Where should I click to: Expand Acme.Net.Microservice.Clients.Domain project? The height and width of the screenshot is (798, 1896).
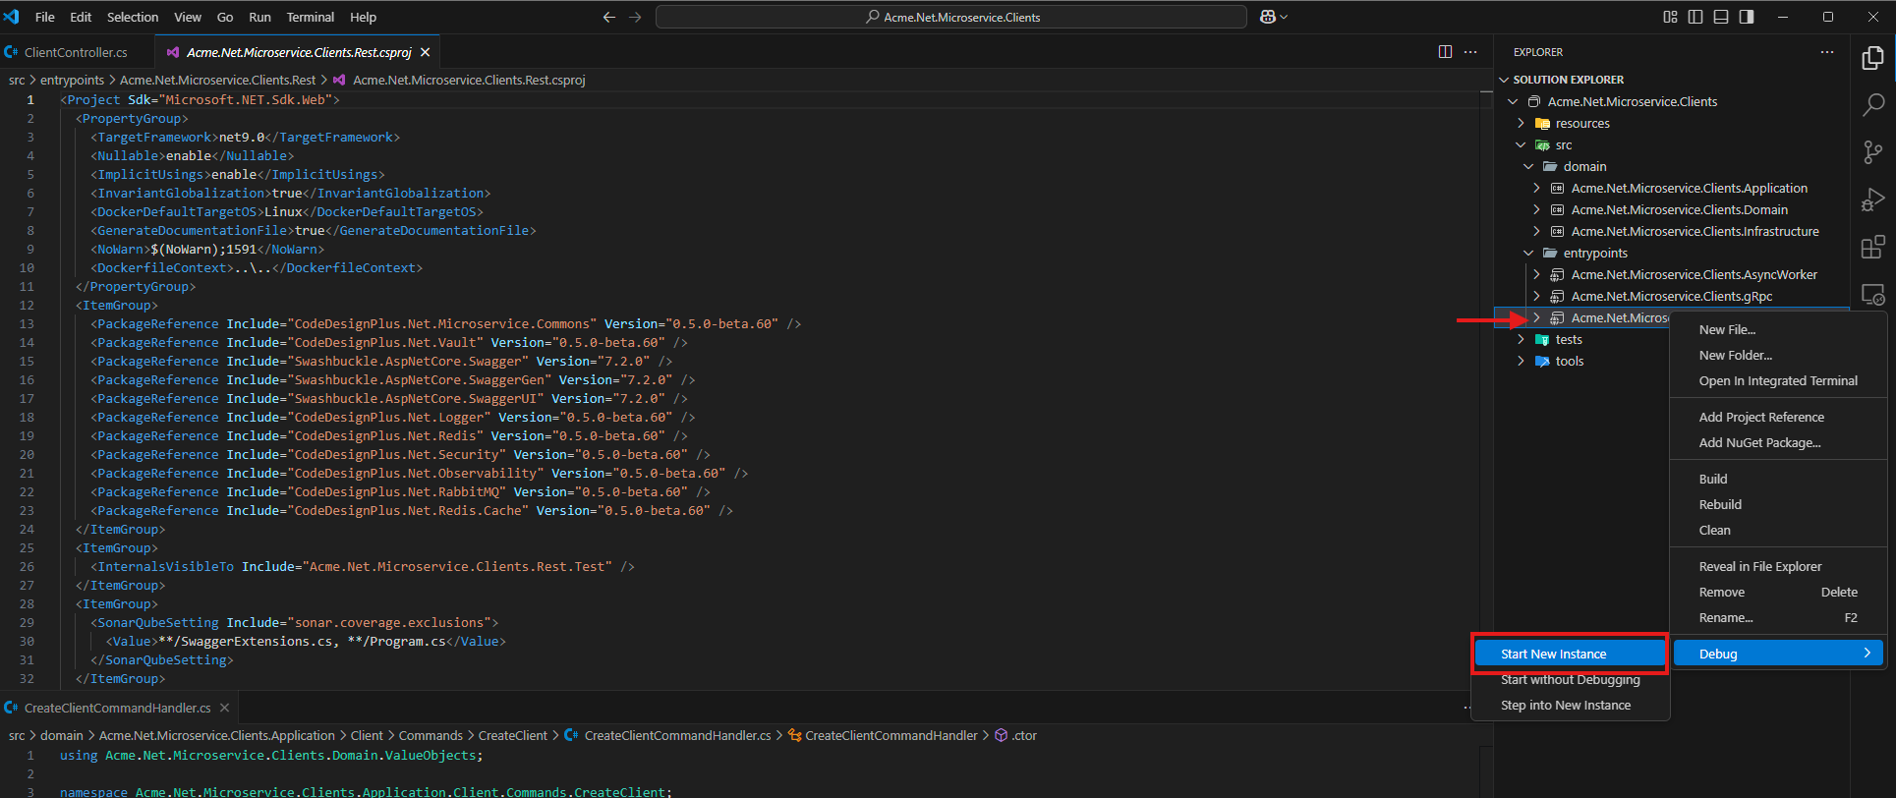[1536, 209]
